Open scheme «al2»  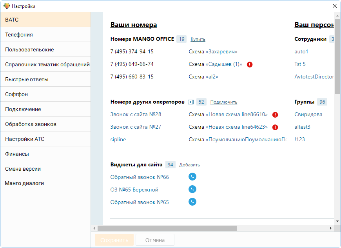click(212, 77)
